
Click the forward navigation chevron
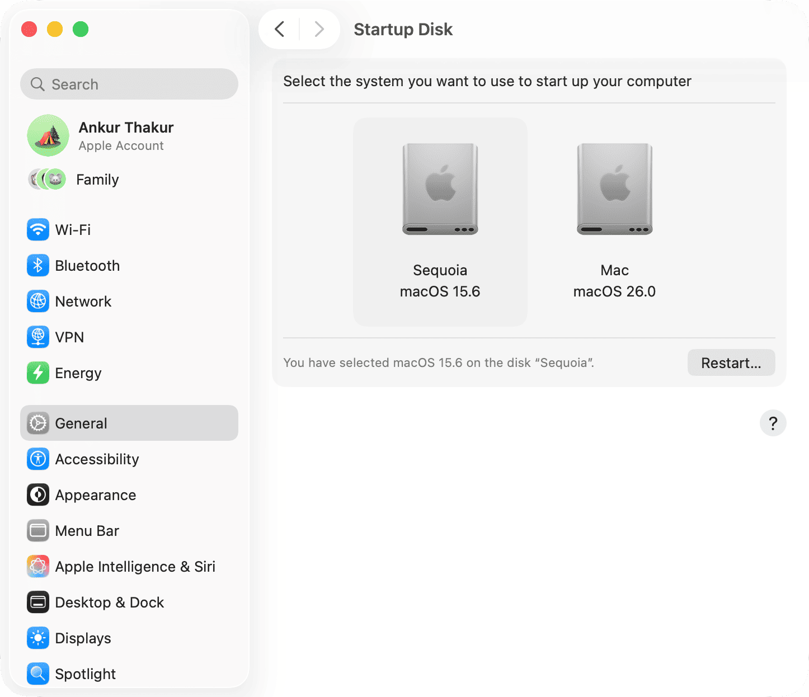point(319,29)
